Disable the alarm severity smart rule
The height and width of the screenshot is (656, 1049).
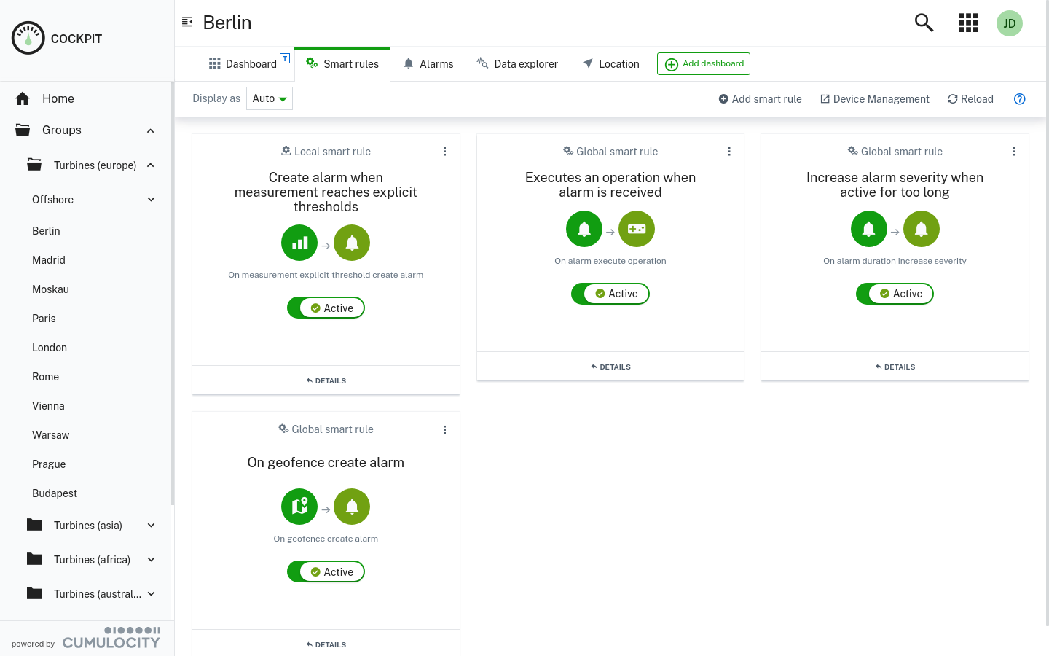click(895, 294)
